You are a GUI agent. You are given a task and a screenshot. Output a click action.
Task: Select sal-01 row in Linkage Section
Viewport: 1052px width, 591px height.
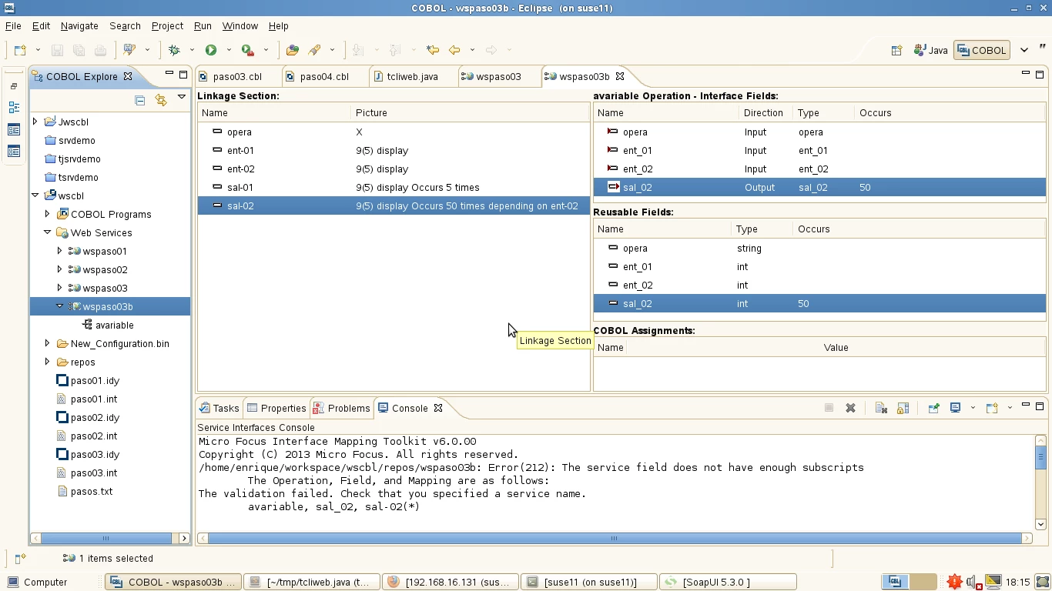coord(394,187)
